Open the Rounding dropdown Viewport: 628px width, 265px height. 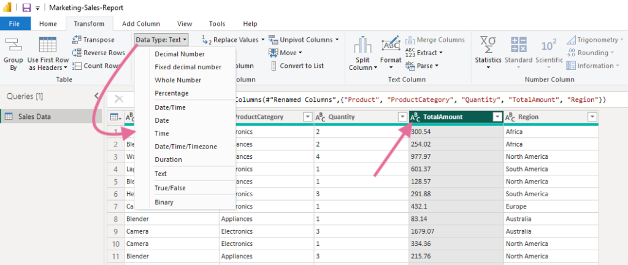coord(591,52)
